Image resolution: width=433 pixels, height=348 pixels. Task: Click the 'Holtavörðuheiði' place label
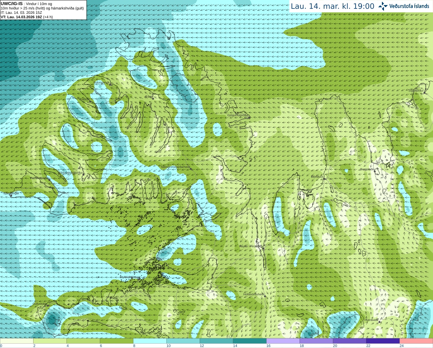click(x=254, y=294)
